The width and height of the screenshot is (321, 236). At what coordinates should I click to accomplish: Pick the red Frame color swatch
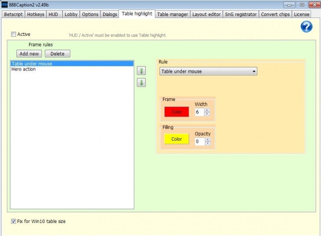point(177,112)
